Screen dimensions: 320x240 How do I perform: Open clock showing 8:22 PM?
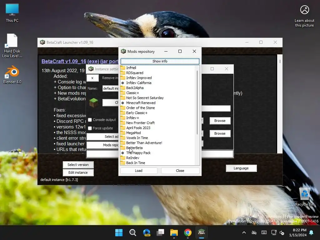tap(298, 232)
